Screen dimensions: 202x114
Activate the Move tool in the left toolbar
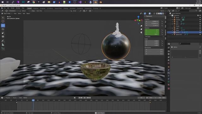tap(3, 25)
